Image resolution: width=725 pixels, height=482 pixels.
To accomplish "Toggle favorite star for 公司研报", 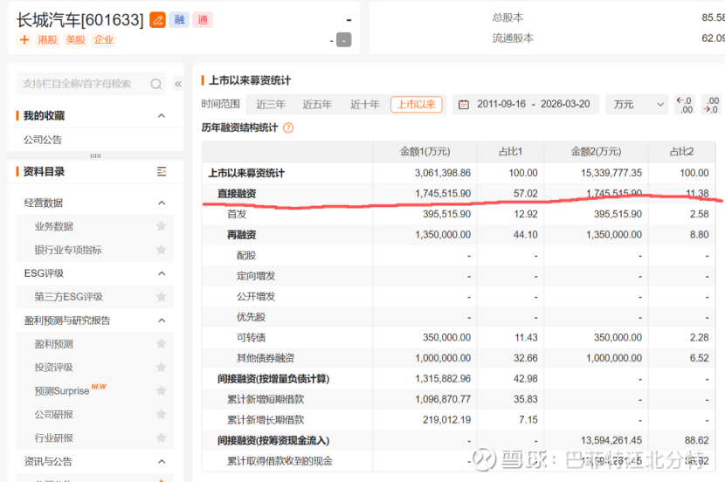I will tap(161, 415).
